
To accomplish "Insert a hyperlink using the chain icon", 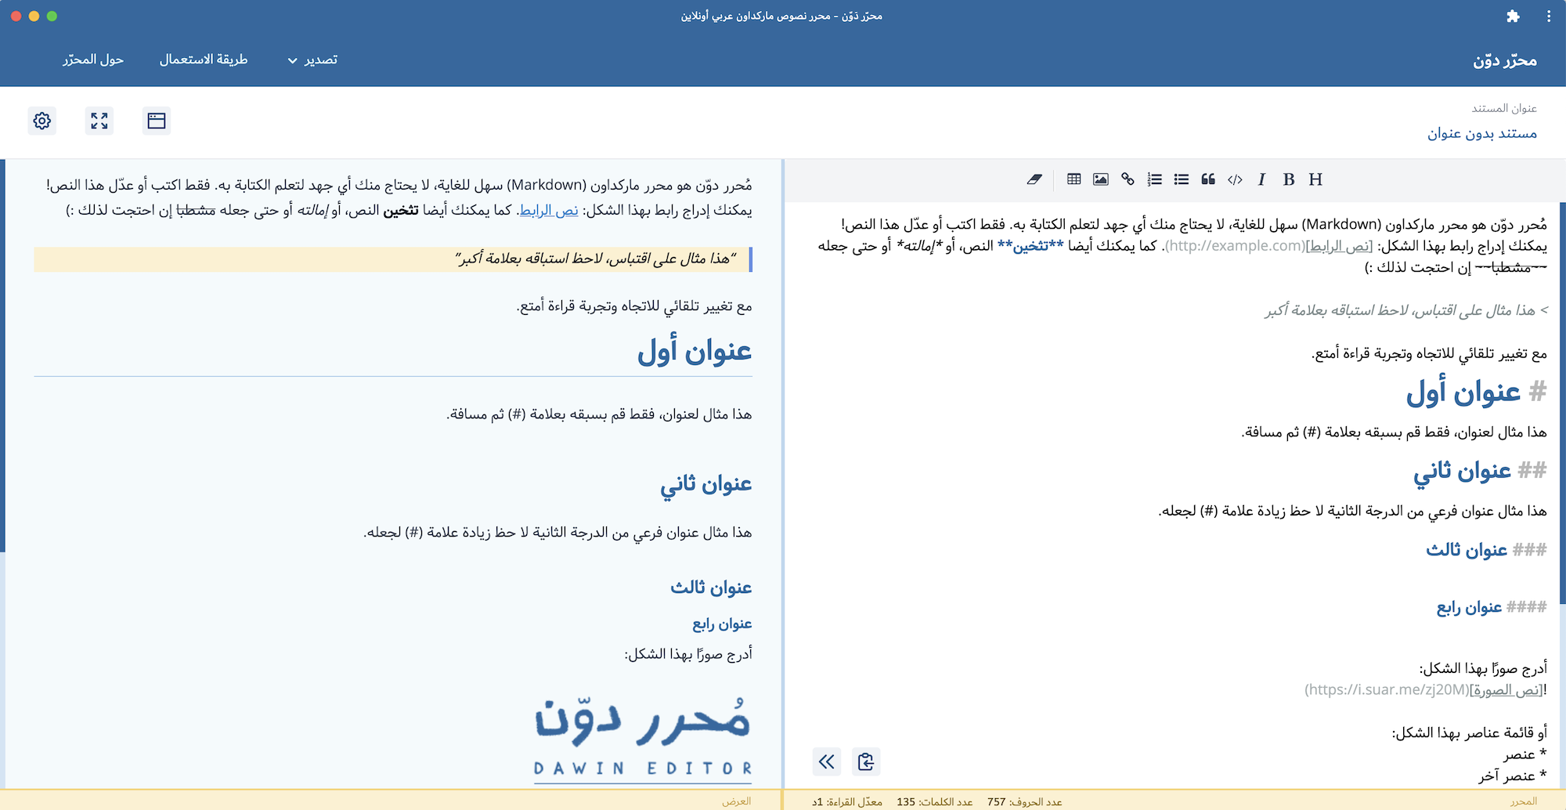I will click(x=1128, y=179).
